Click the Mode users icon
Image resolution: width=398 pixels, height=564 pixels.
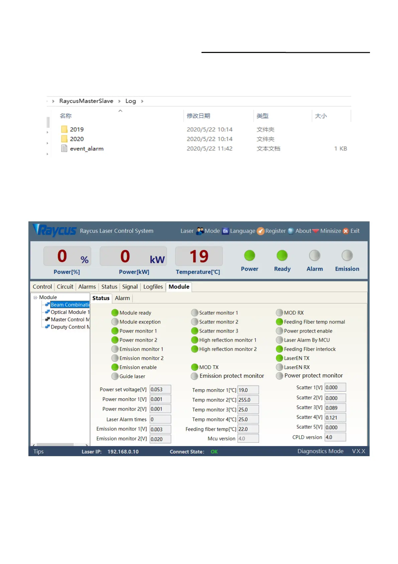pos(200,231)
